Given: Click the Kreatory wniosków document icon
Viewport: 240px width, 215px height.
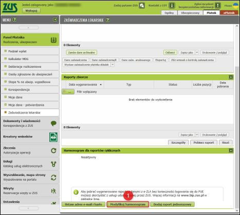Looking at the screenshot, I should point(53,137).
